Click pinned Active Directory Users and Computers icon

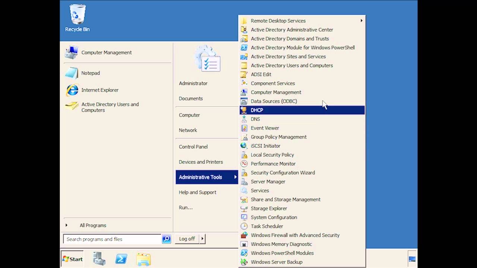tap(72, 107)
